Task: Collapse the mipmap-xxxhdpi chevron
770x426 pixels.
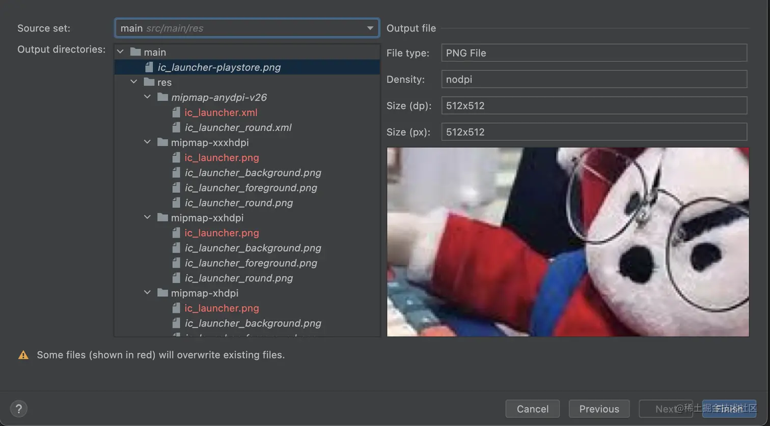Action: click(148, 142)
